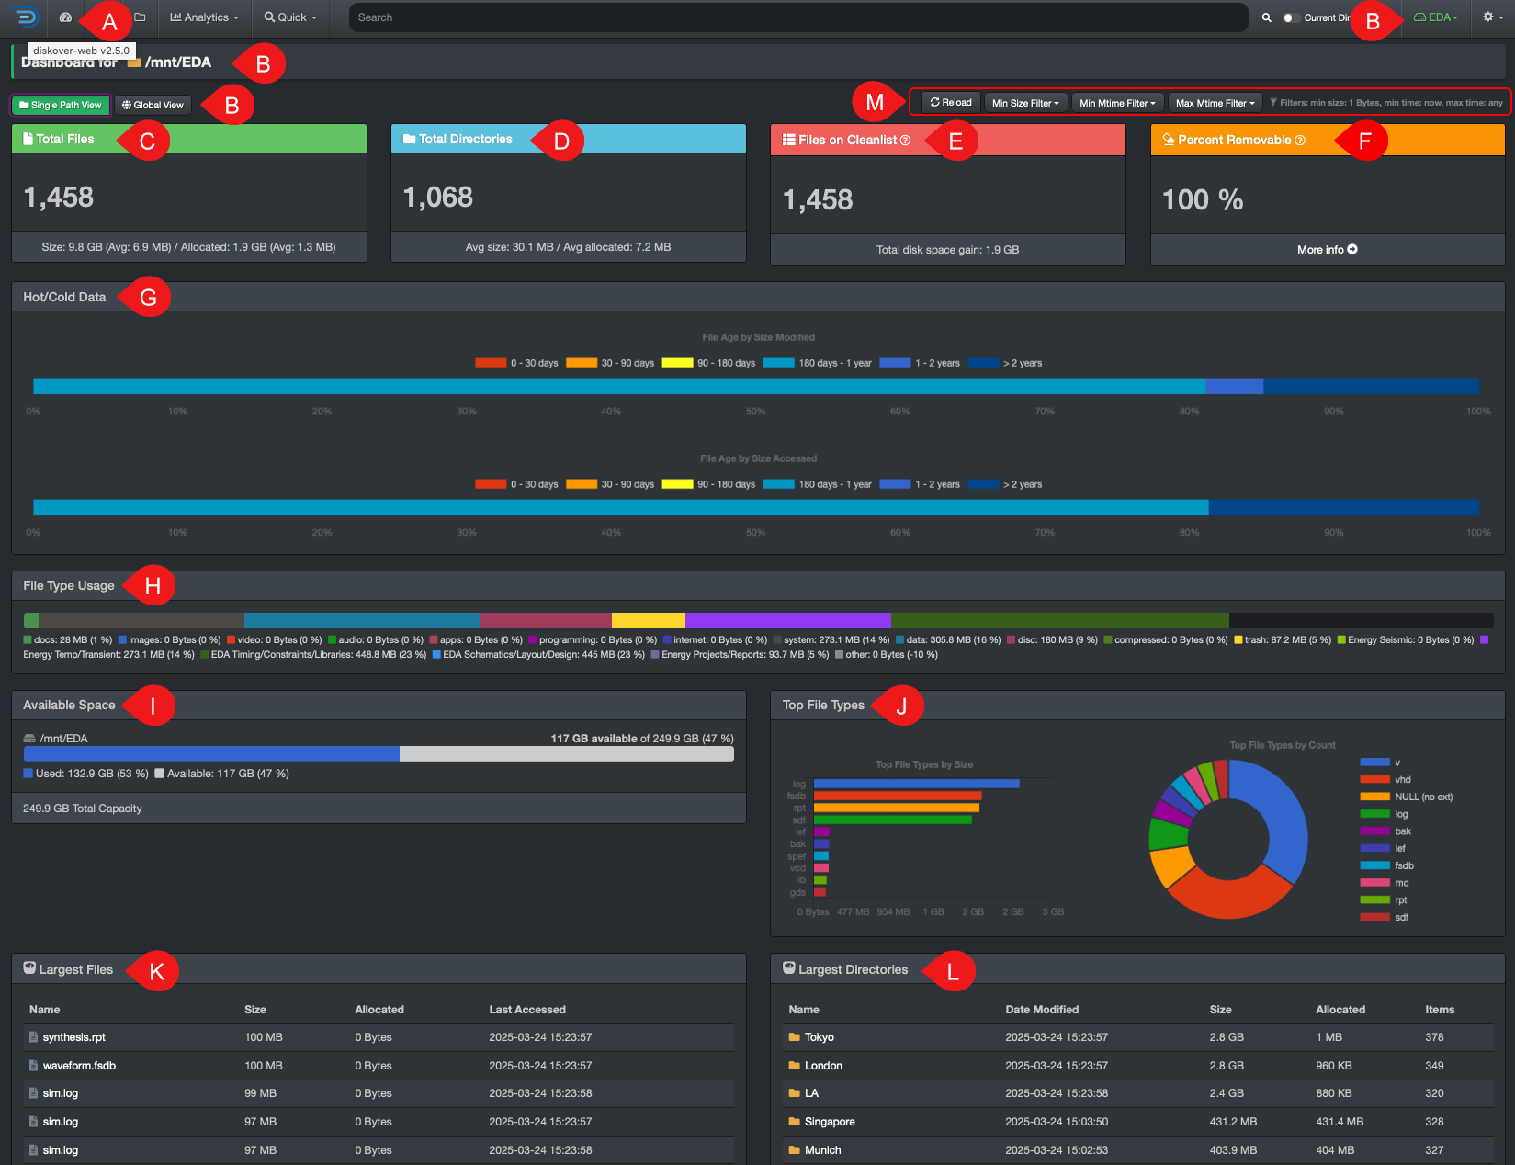The width and height of the screenshot is (1515, 1165).
Task: Toggle the 'vhd' legend entry in Top File Types by Count
Action: (x=1385, y=779)
